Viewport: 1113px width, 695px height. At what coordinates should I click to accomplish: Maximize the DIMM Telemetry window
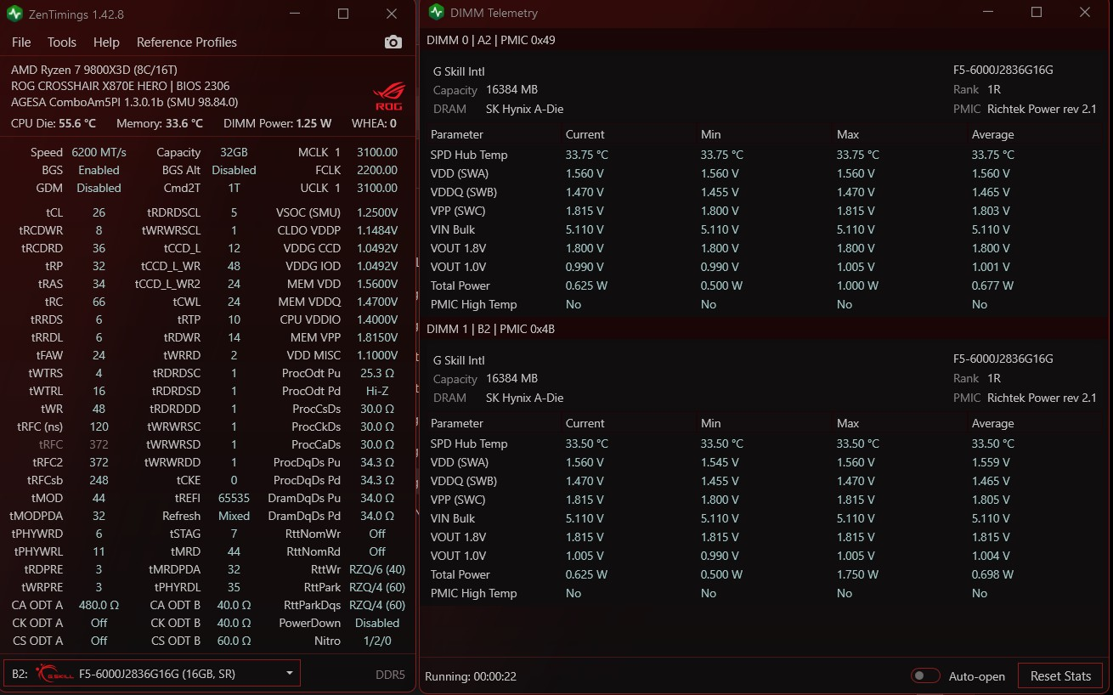point(1037,12)
